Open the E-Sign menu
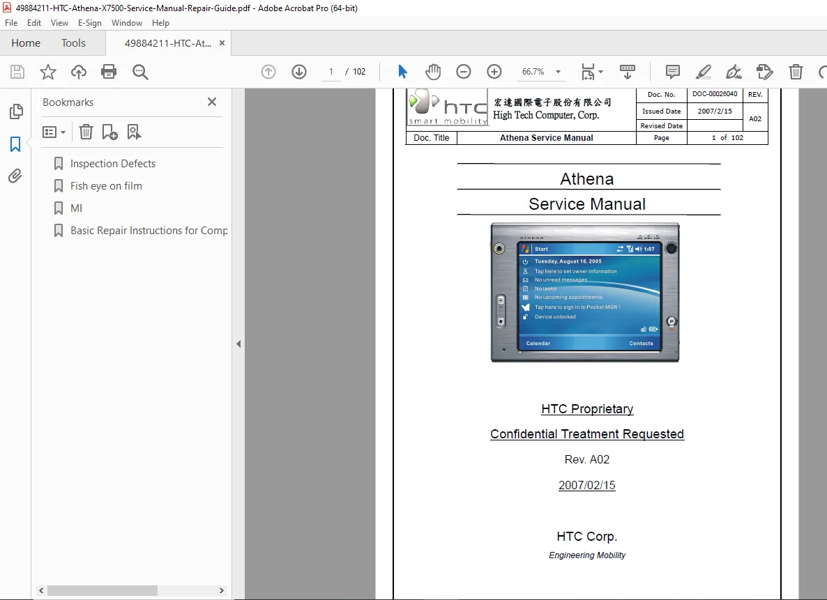 point(90,23)
